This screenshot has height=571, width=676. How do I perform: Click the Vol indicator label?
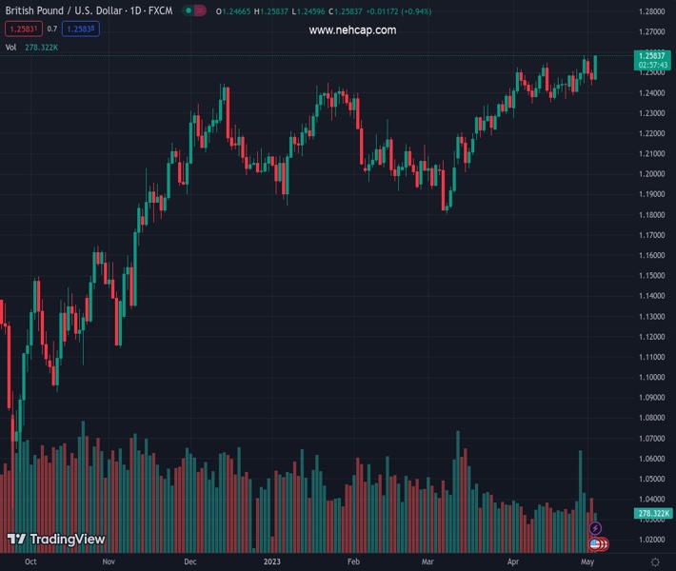(10, 47)
